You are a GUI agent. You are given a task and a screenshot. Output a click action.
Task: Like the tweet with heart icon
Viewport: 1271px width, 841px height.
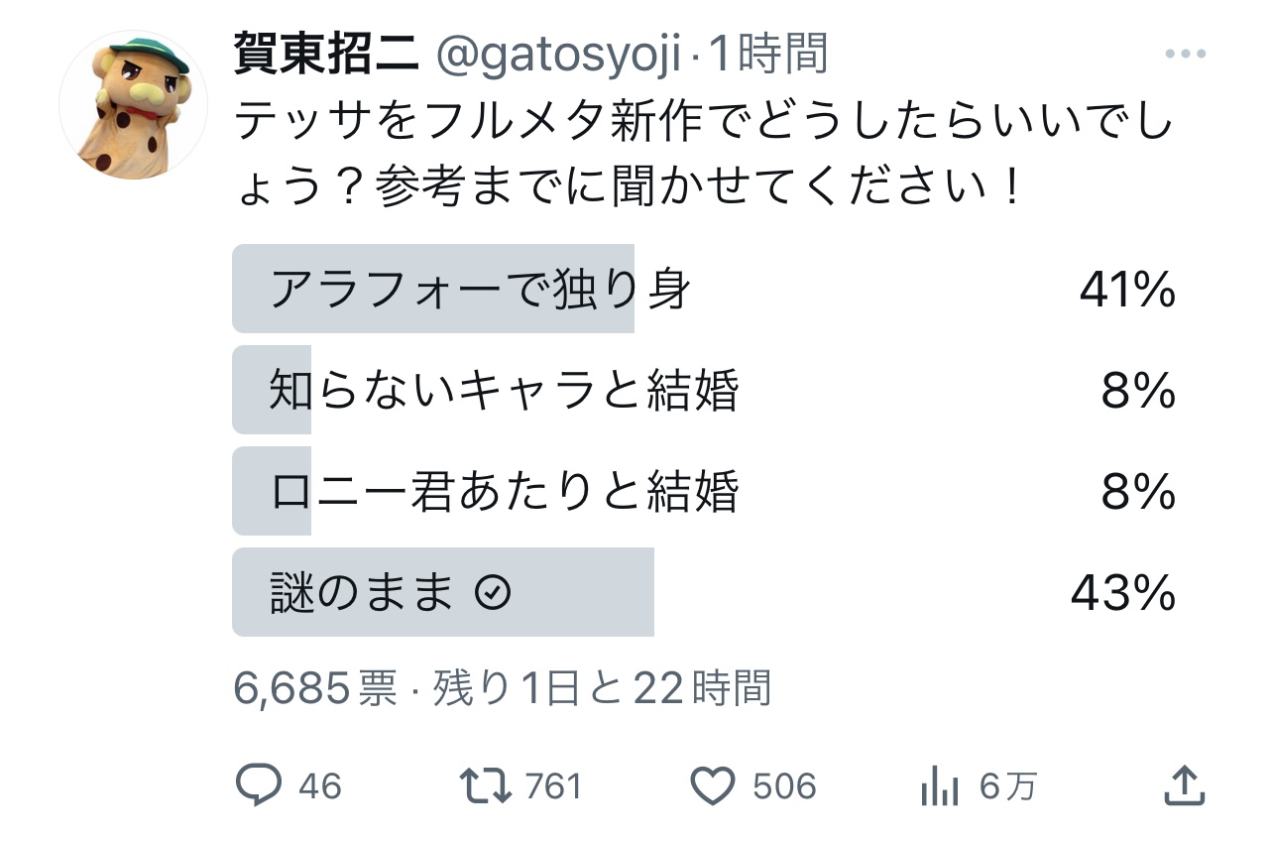click(x=711, y=786)
